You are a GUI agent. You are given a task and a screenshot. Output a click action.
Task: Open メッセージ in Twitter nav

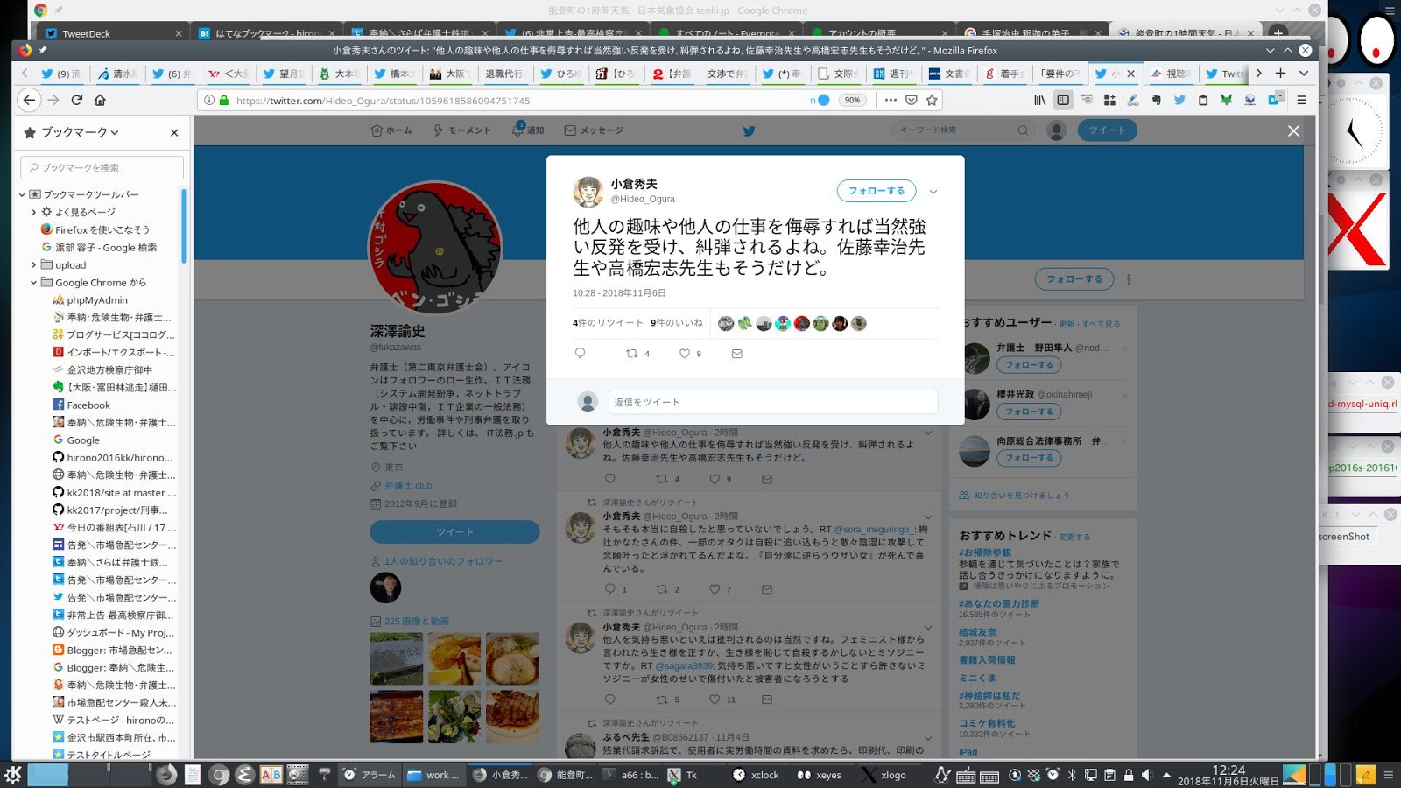pos(594,130)
